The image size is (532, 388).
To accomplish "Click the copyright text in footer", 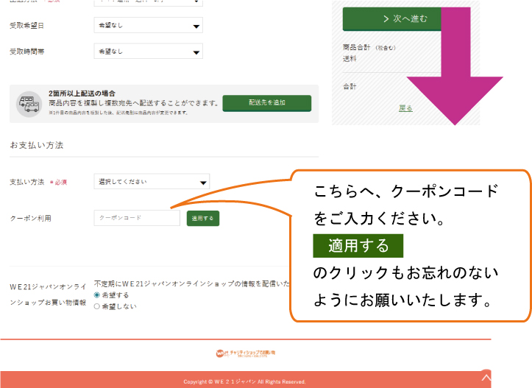I will 245,381.
